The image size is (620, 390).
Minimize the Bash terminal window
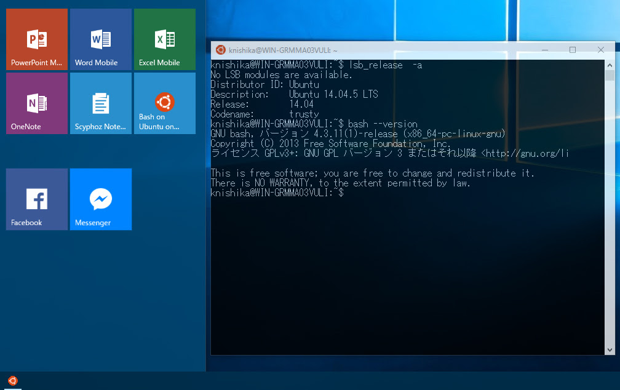545,50
